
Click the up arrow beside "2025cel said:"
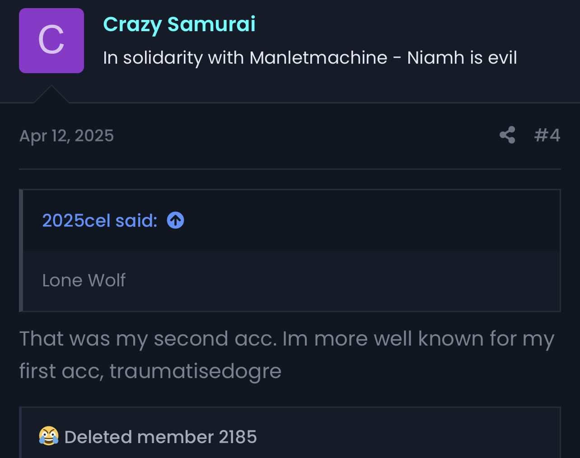(175, 220)
